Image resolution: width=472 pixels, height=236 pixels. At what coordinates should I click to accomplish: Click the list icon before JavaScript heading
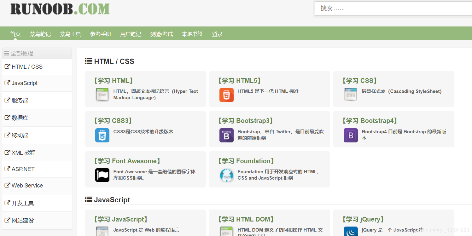[89, 199]
